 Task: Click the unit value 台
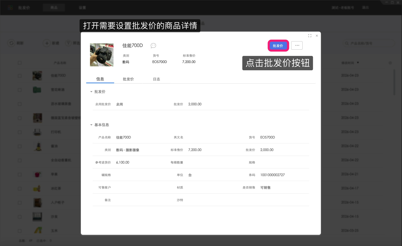(190, 175)
